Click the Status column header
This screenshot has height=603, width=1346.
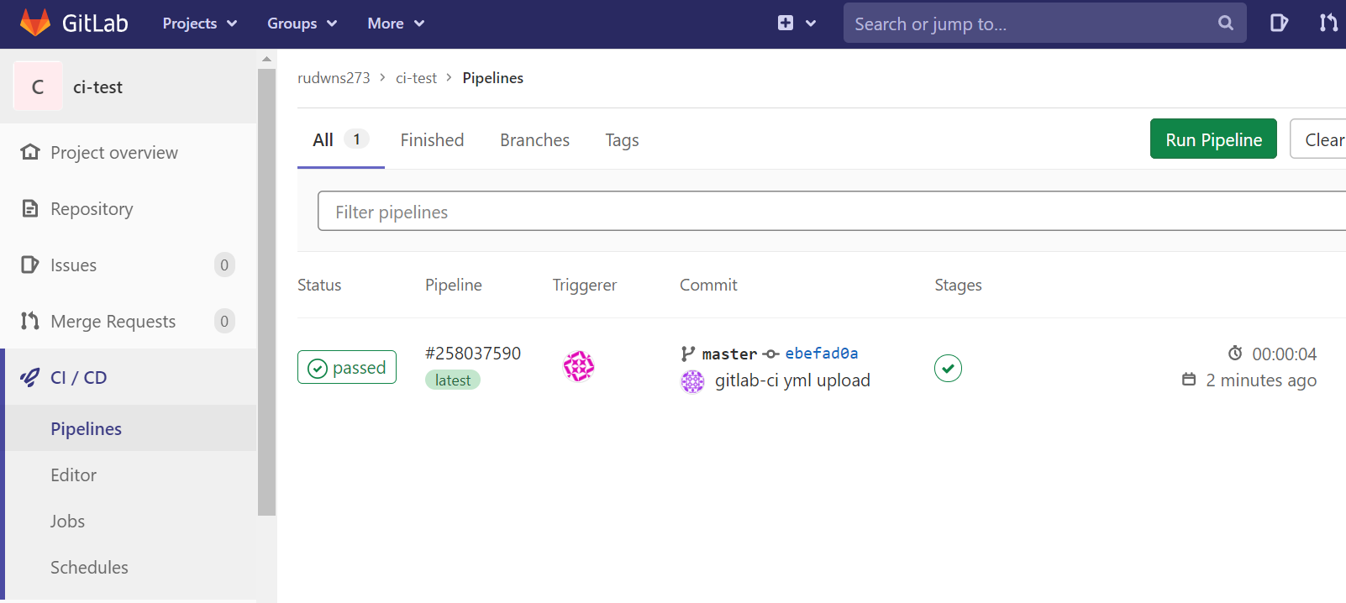(x=319, y=285)
